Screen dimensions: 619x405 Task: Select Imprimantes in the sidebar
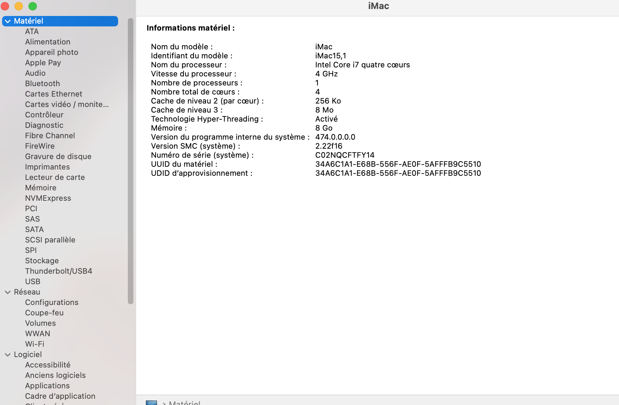48,167
